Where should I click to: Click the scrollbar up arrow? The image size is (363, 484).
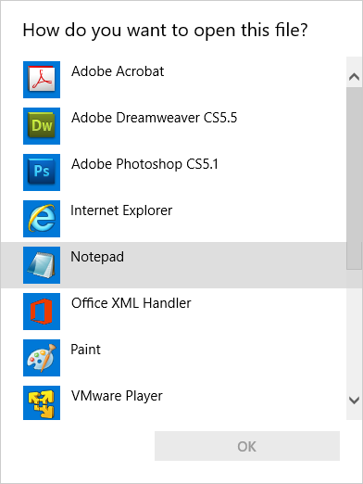[x=354, y=76]
